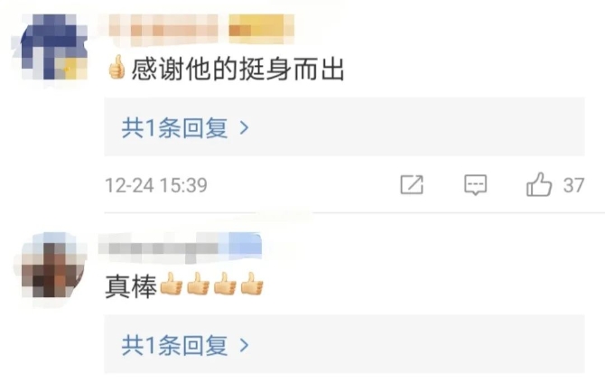The image size is (605, 383).
Task: Tap the repost icon beside the timestamp
Action: point(412,184)
